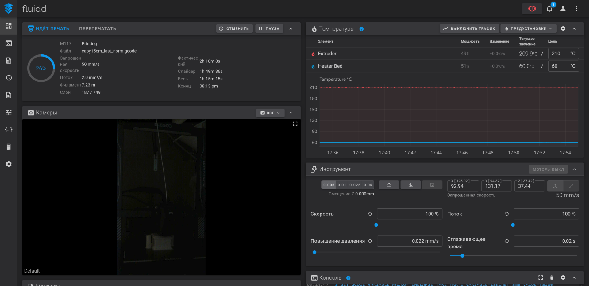589x286 pixels.
Task: Clear the console with trash icon
Action: pos(552,277)
